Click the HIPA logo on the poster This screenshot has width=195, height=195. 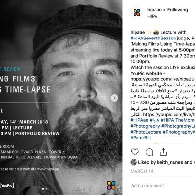coord(111,185)
